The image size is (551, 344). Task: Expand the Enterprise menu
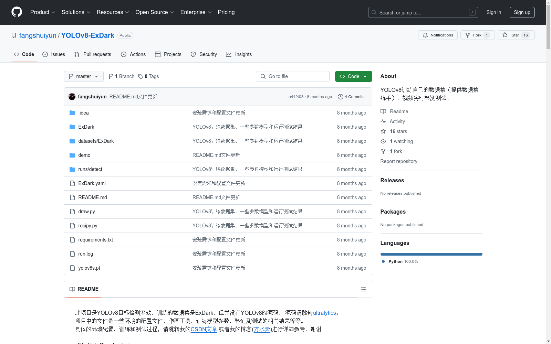196,12
